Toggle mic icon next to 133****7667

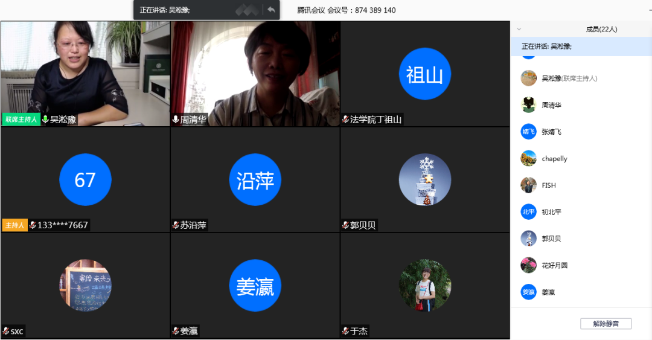pyautogui.click(x=33, y=225)
